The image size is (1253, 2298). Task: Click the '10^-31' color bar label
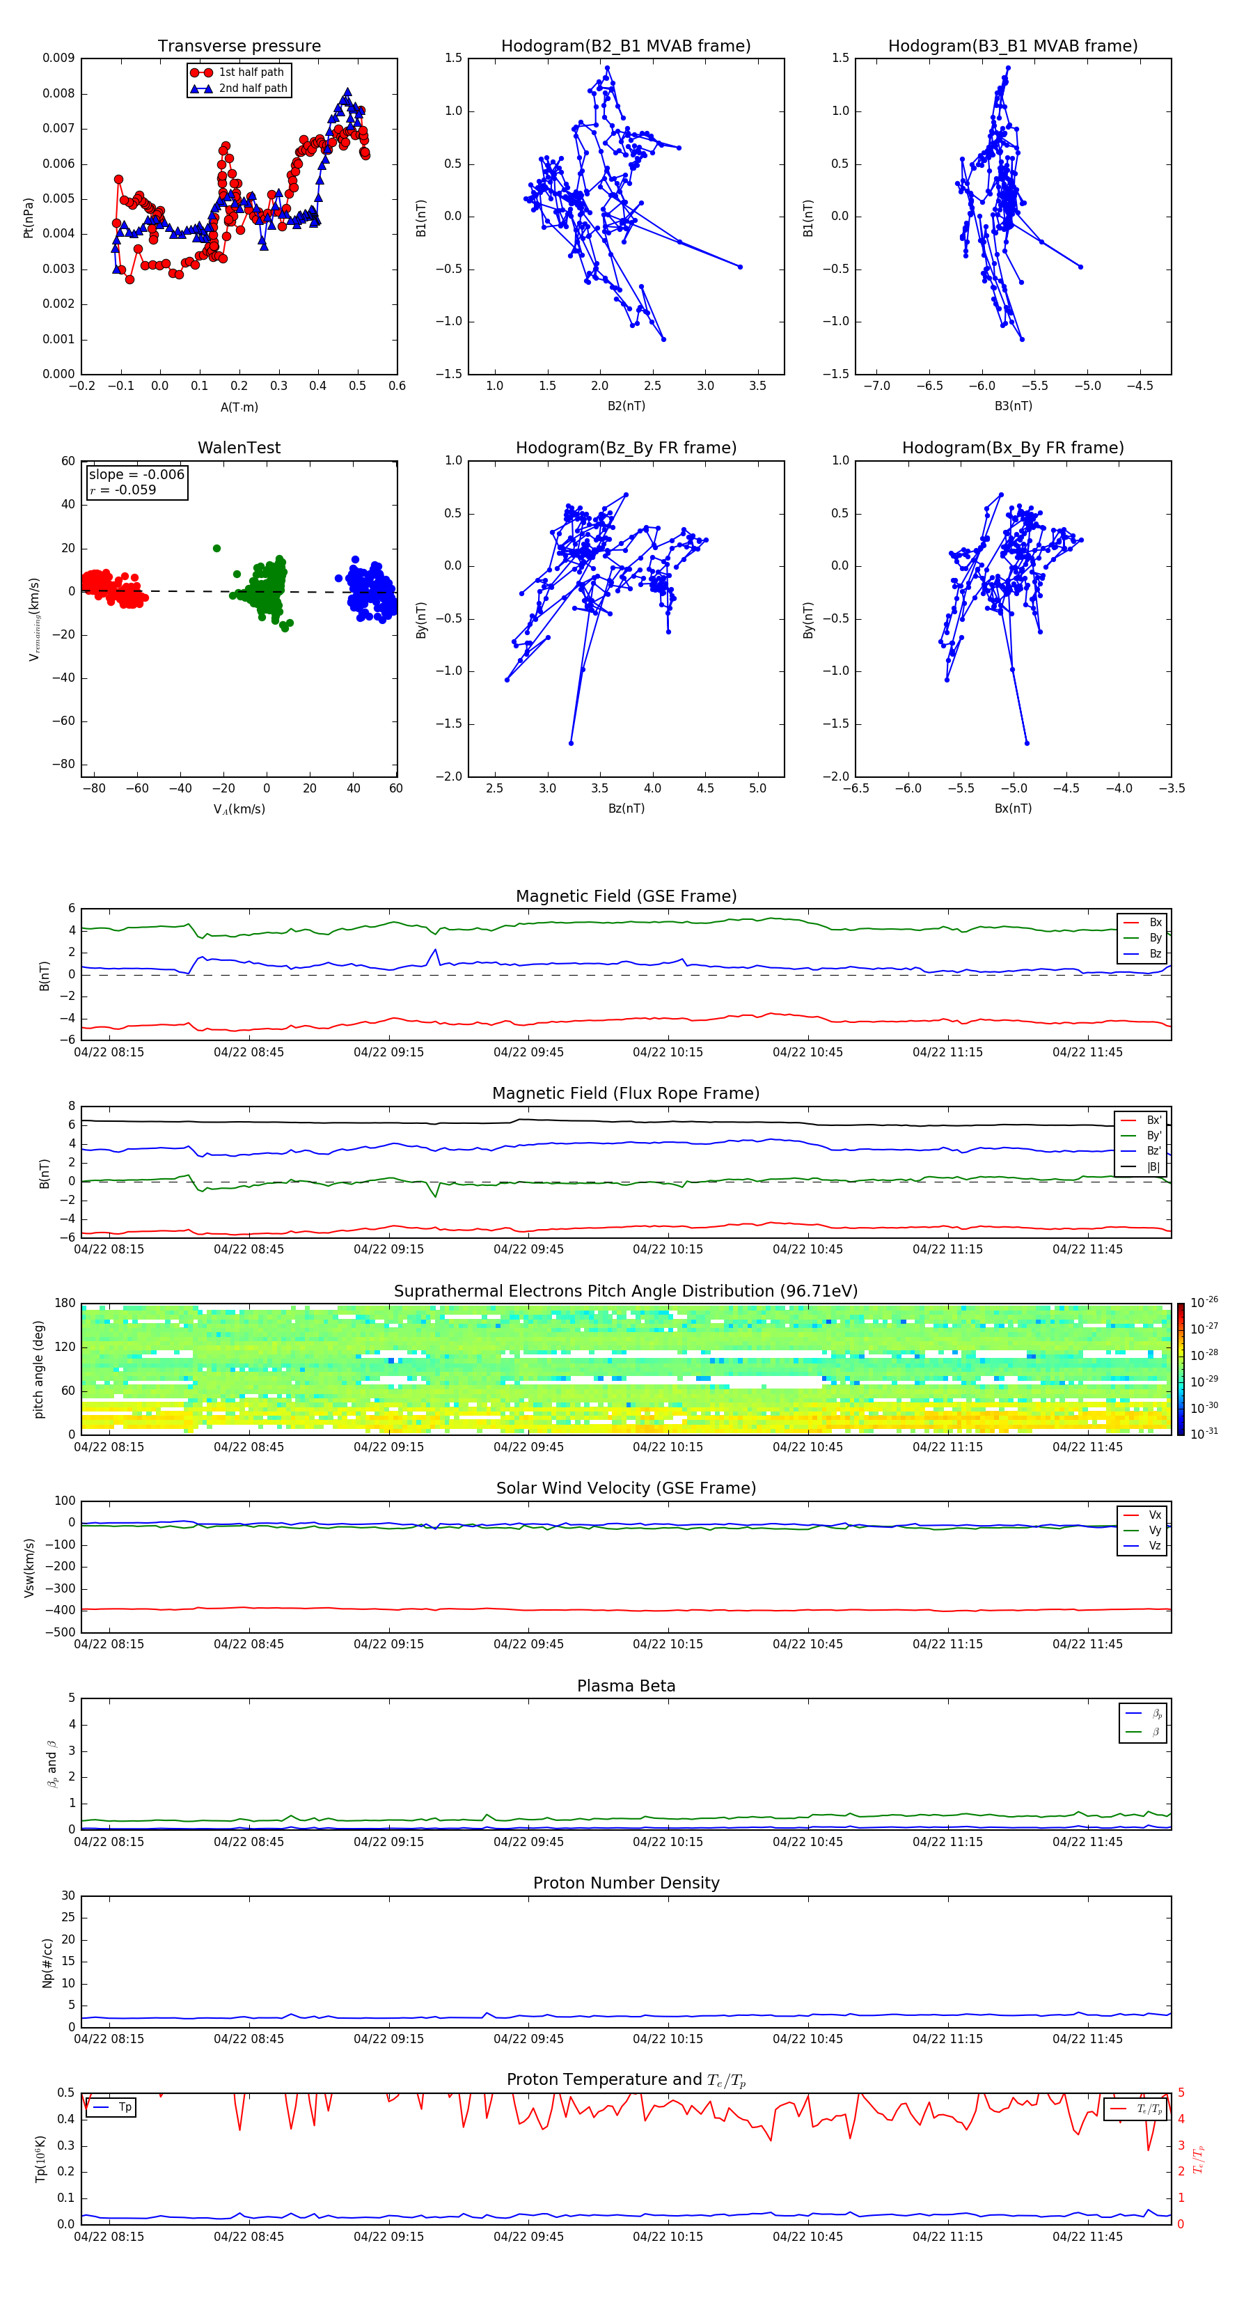pyautogui.click(x=1204, y=1434)
